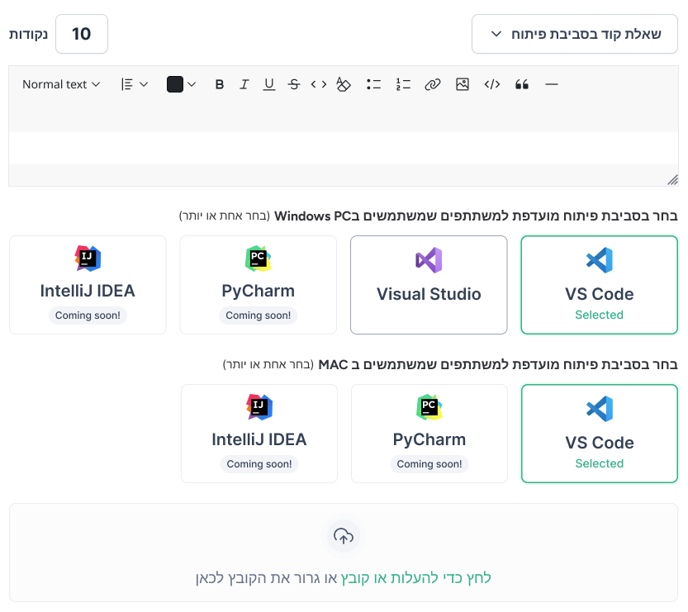Click IntelliJ IDEA card under Windows PC
The height and width of the screenshot is (612, 688).
click(x=88, y=285)
